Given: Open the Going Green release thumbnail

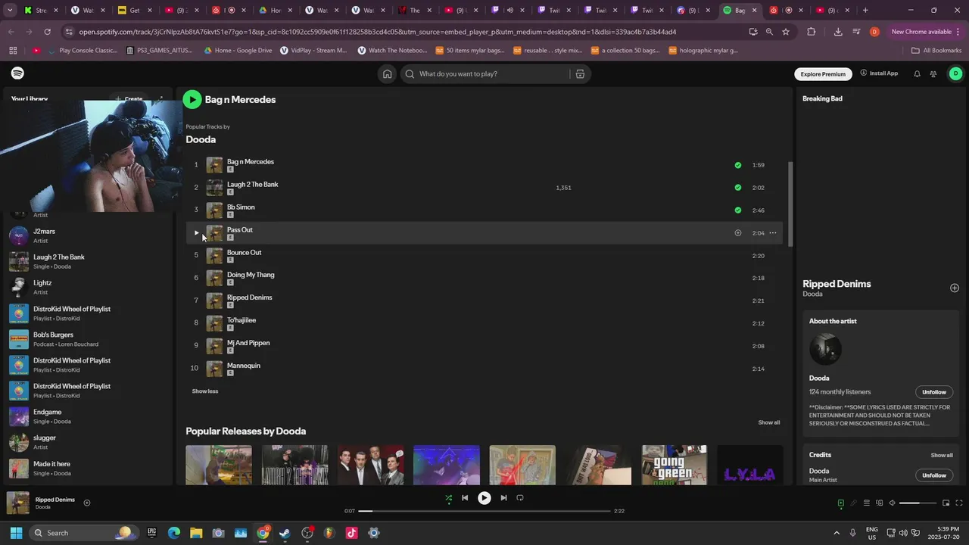Looking at the screenshot, I should coord(674,465).
